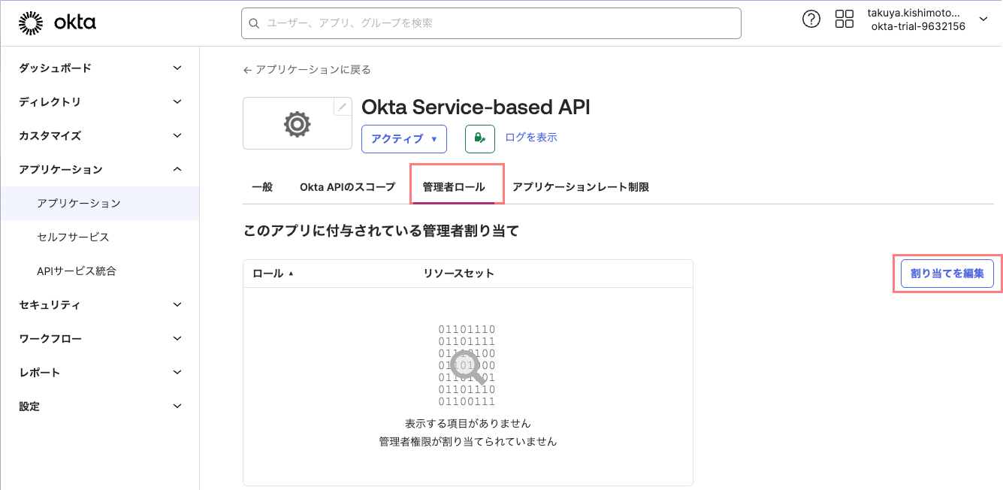Click the ログを表示 link
Viewport: 1003px width, 490px height.
[x=531, y=138]
